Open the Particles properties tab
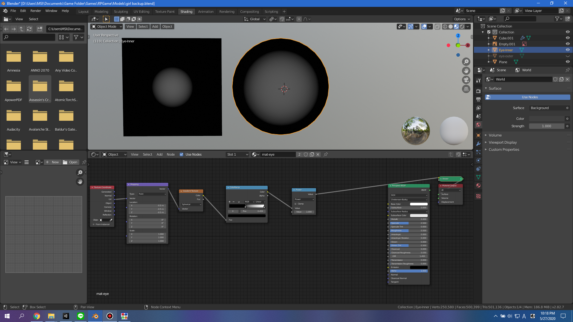Image resolution: width=573 pixels, height=322 pixels. click(x=478, y=152)
